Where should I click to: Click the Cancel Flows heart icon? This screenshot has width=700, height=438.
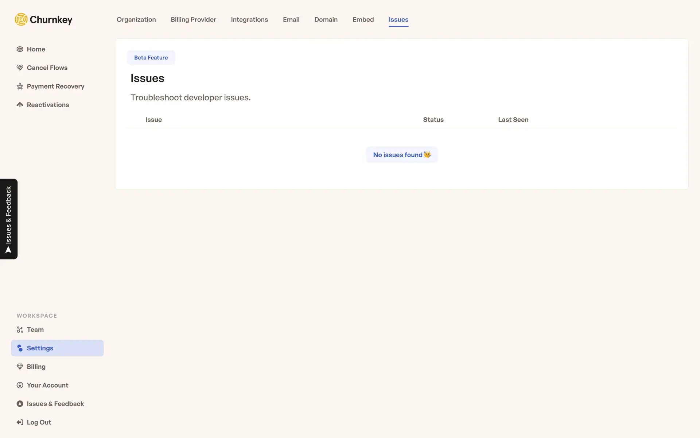(20, 68)
